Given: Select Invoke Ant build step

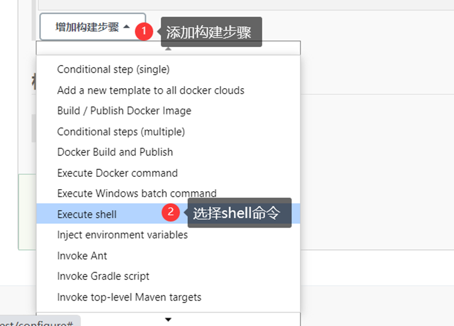Looking at the screenshot, I should click(x=82, y=256).
